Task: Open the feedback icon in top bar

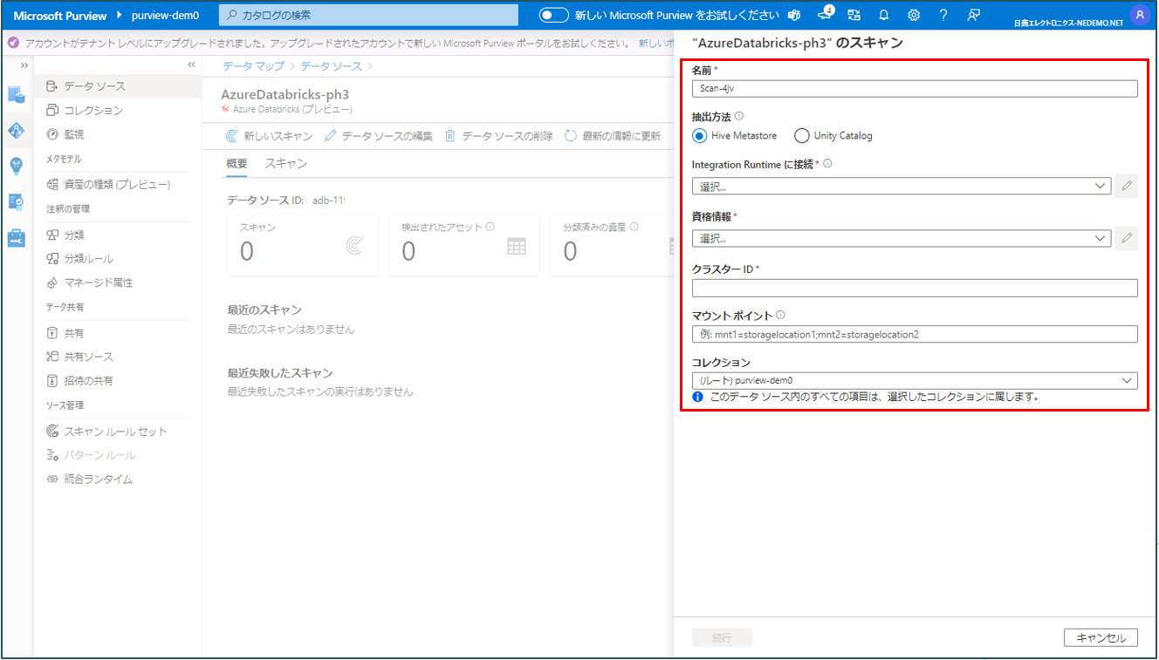Action: click(x=974, y=15)
